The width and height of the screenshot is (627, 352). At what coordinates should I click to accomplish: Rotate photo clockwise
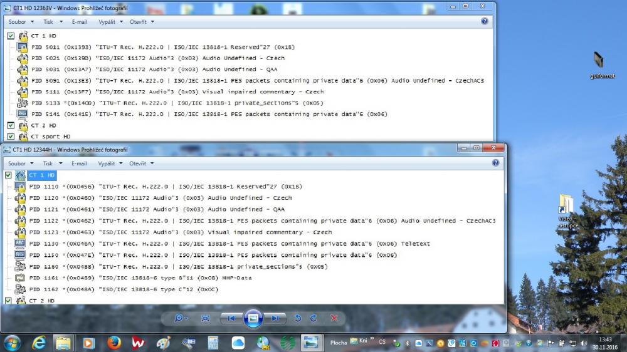(x=313, y=318)
